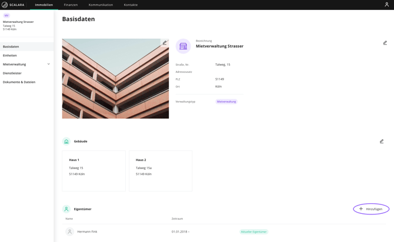Open the Kommunikation tab

tap(101, 5)
